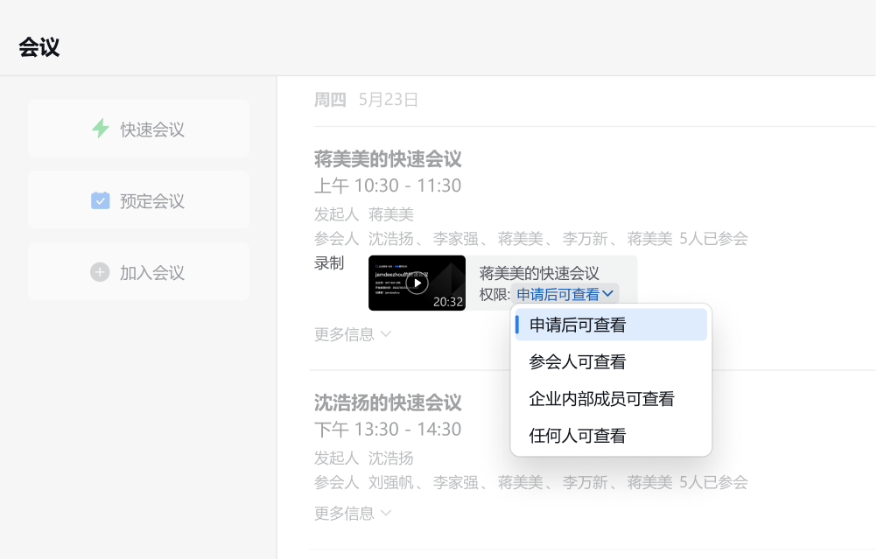
Task: Choose 参会人可查看 permission option
Action: pyautogui.click(x=578, y=361)
